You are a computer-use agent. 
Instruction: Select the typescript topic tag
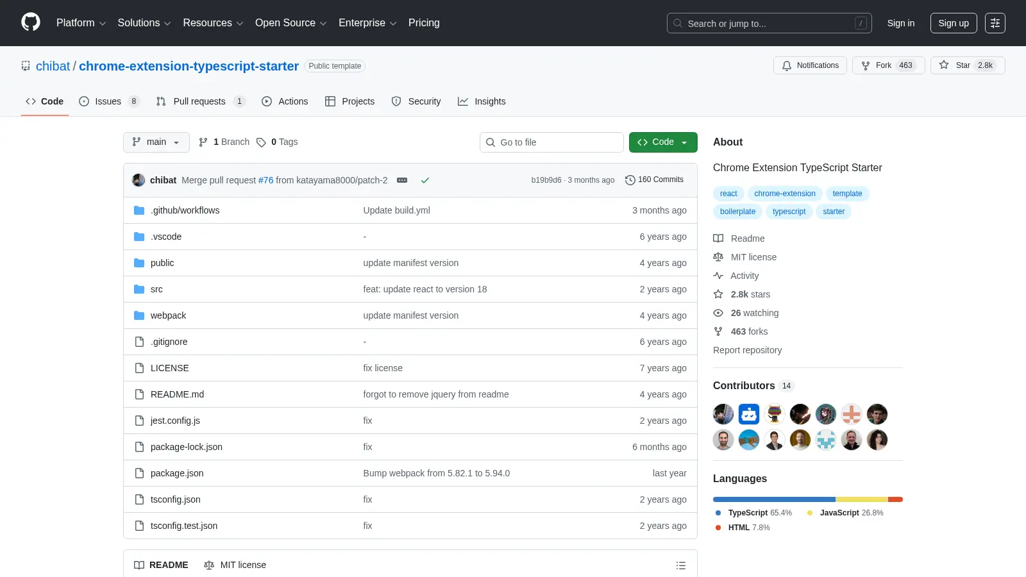[789, 212]
